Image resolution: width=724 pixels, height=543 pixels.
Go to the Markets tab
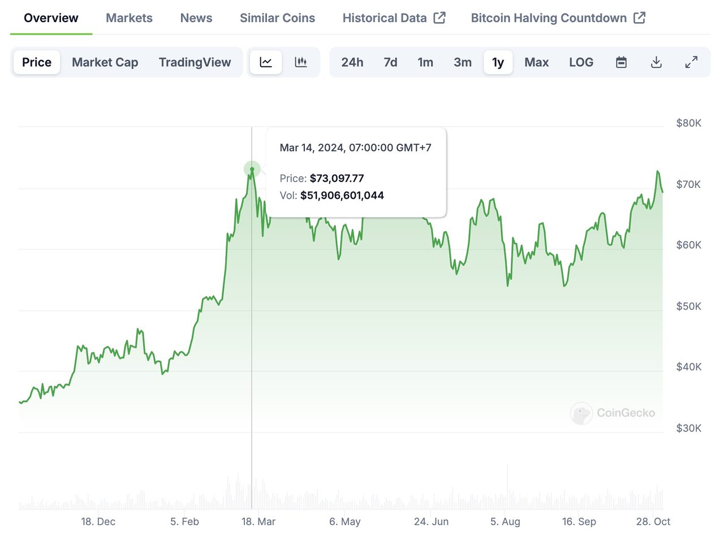pos(129,18)
